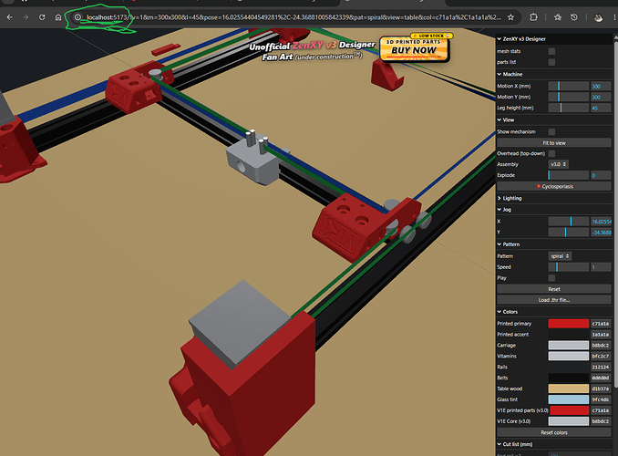Enable the parts list checkbox
Viewport: 618px width, 456px height.
(x=551, y=62)
